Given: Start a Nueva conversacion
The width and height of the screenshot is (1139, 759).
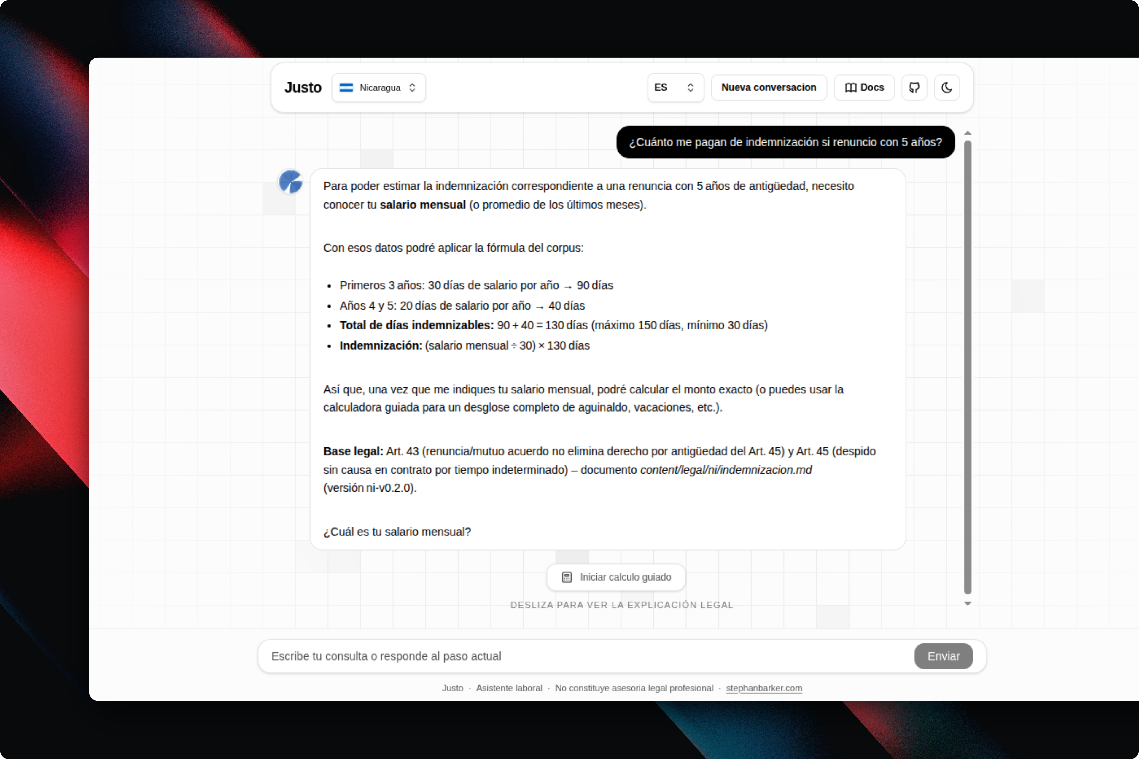Looking at the screenshot, I should pyautogui.click(x=769, y=88).
